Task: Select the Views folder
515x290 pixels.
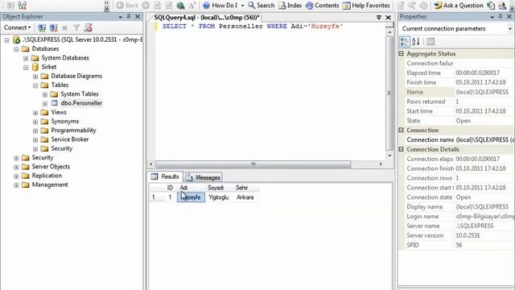Action: click(59, 112)
